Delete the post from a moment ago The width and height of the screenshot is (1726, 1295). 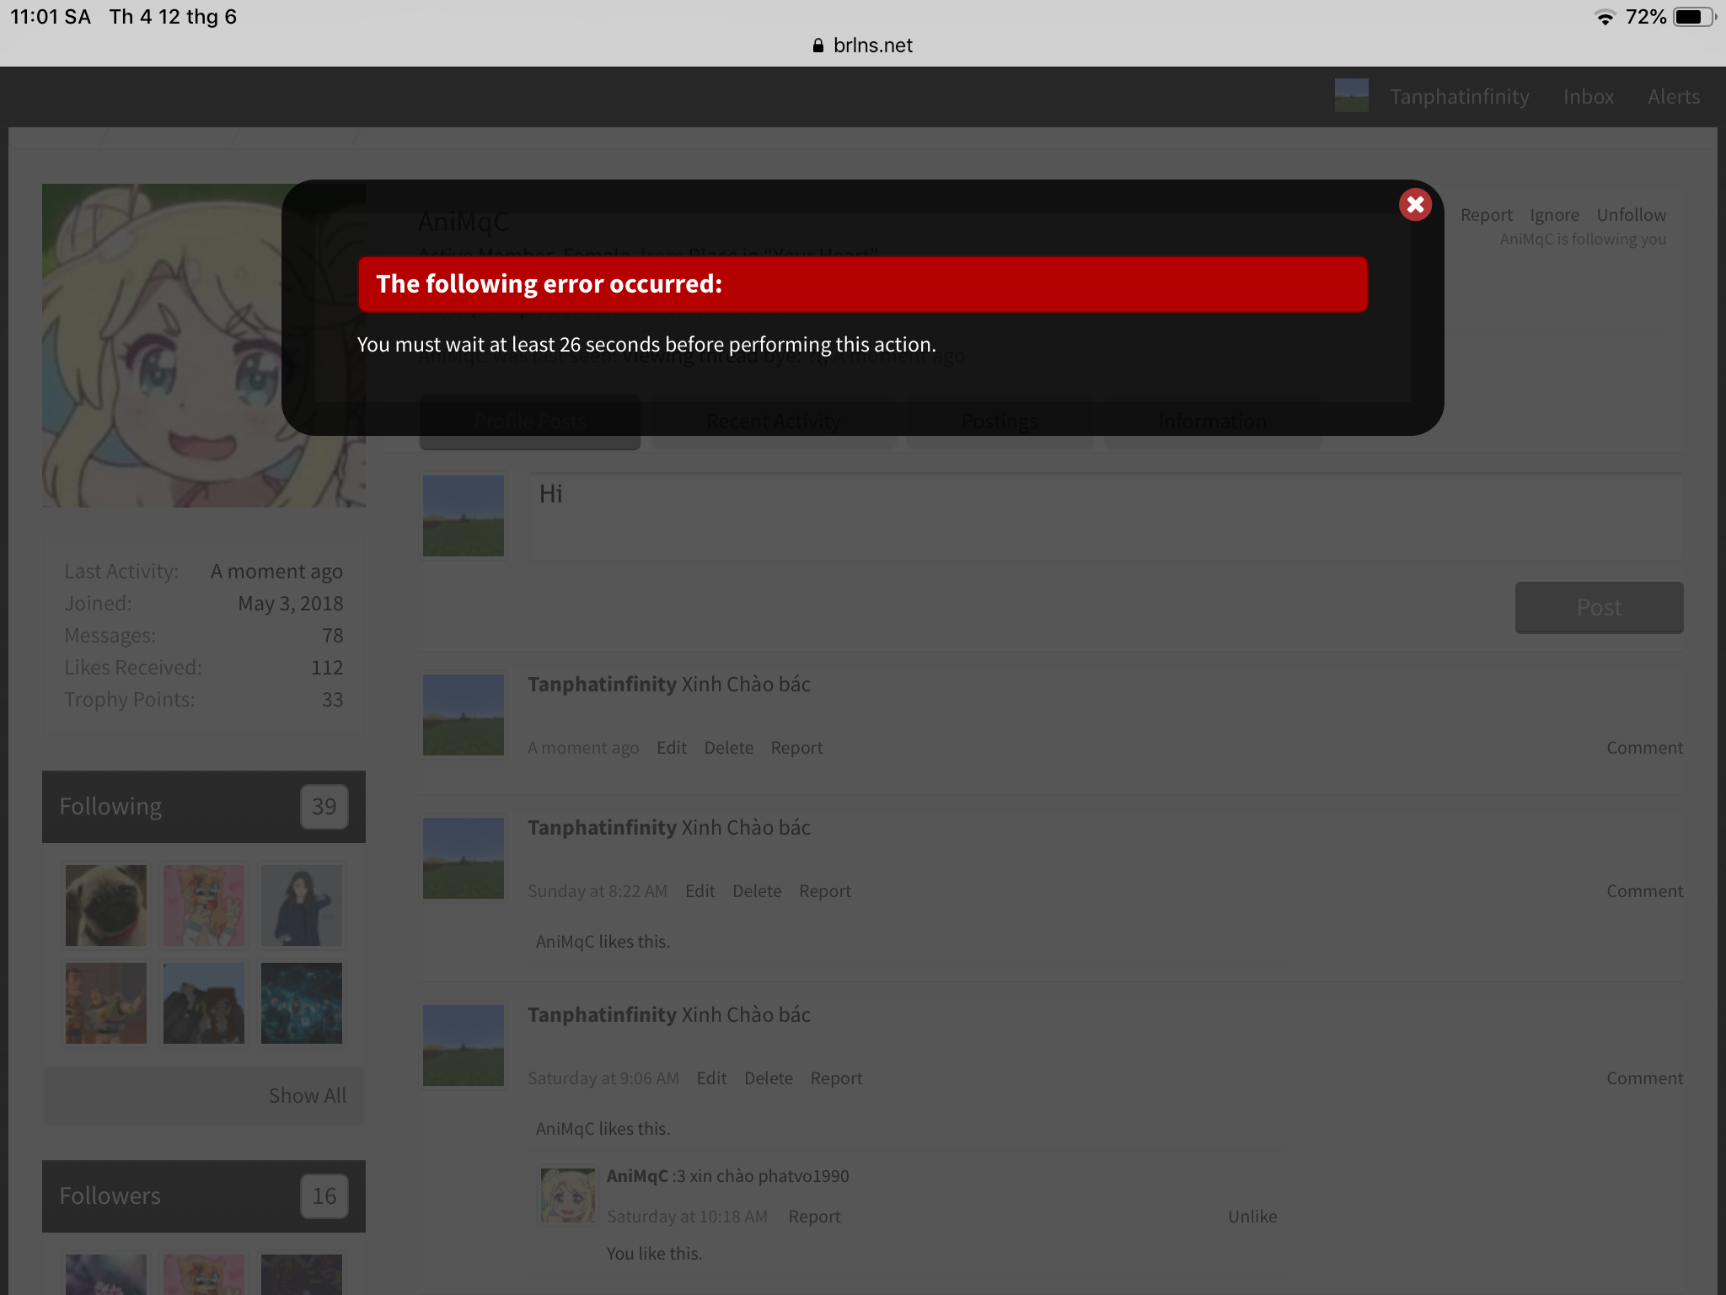[x=728, y=748]
